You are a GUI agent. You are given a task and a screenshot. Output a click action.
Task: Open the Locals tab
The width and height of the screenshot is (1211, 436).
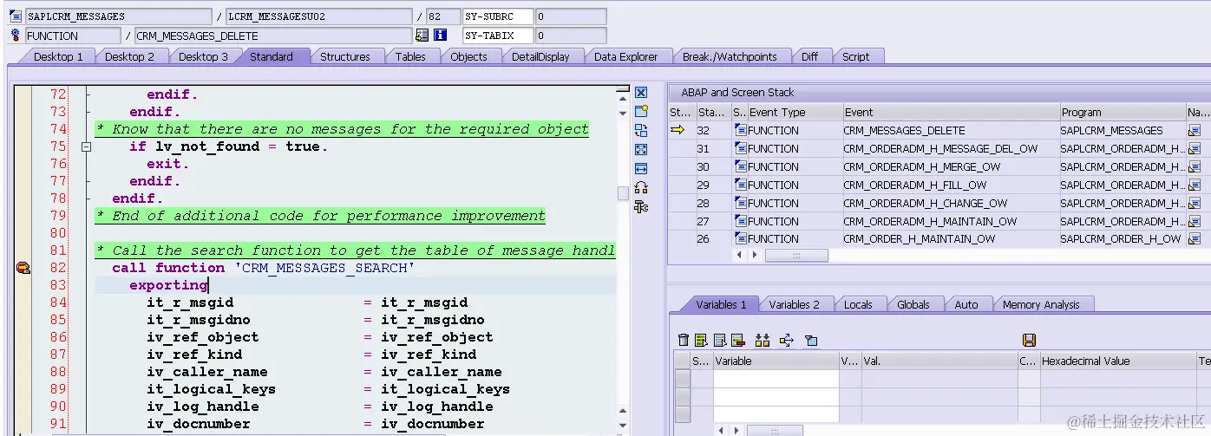click(x=858, y=304)
